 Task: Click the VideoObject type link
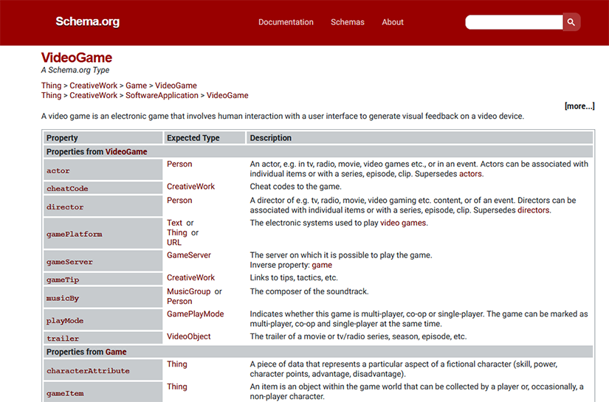(188, 336)
